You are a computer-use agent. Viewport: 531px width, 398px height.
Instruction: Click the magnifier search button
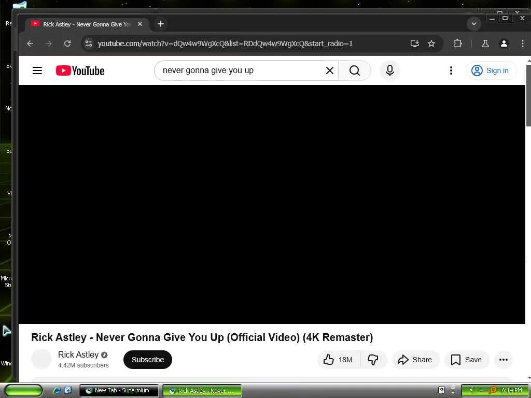355,70
